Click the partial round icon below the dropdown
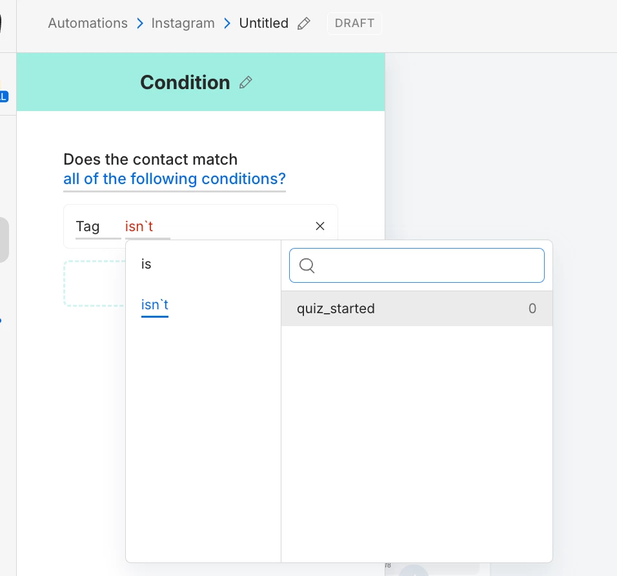617x576 pixels. [413, 571]
